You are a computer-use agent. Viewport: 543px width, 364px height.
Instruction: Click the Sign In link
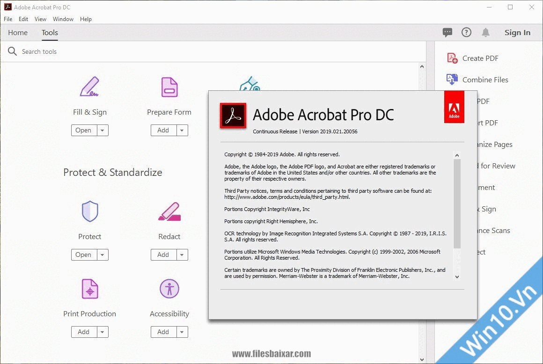point(517,33)
